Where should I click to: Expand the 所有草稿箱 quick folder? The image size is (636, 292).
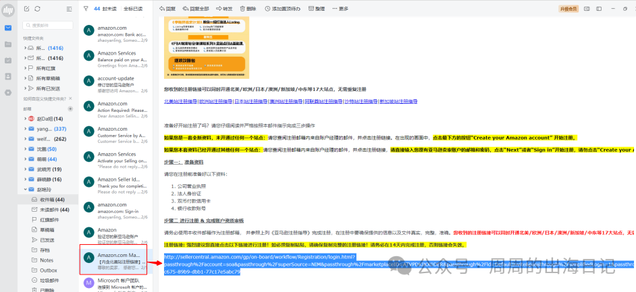pos(25,78)
